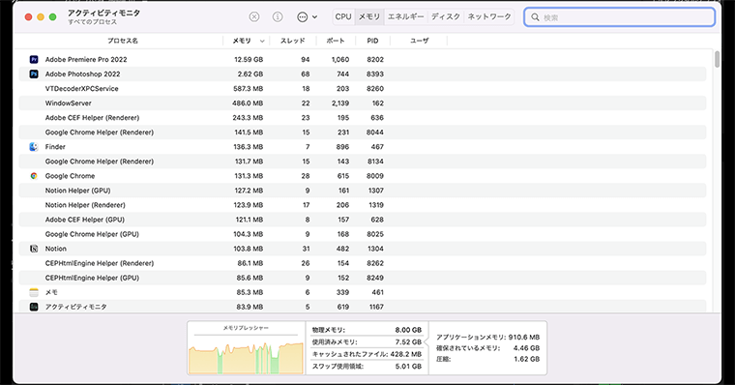Select the Notion app icon
The width and height of the screenshot is (735, 385).
pos(34,249)
